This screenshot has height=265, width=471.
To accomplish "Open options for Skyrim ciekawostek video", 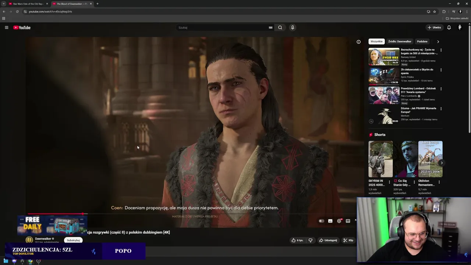I will [x=441, y=70].
